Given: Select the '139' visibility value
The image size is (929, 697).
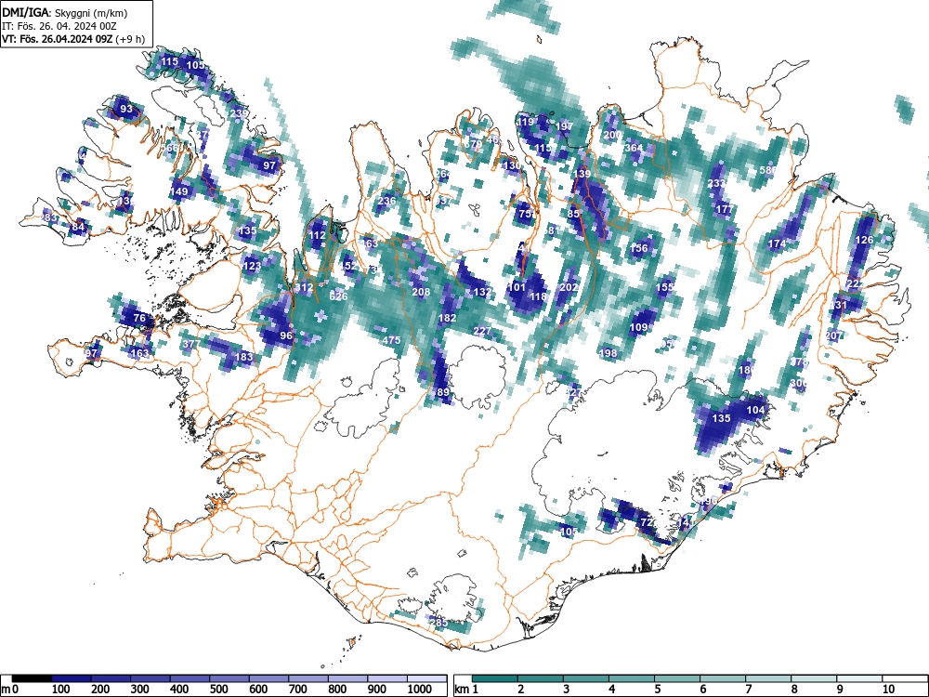Looking at the screenshot, I should tap(582, 173).
